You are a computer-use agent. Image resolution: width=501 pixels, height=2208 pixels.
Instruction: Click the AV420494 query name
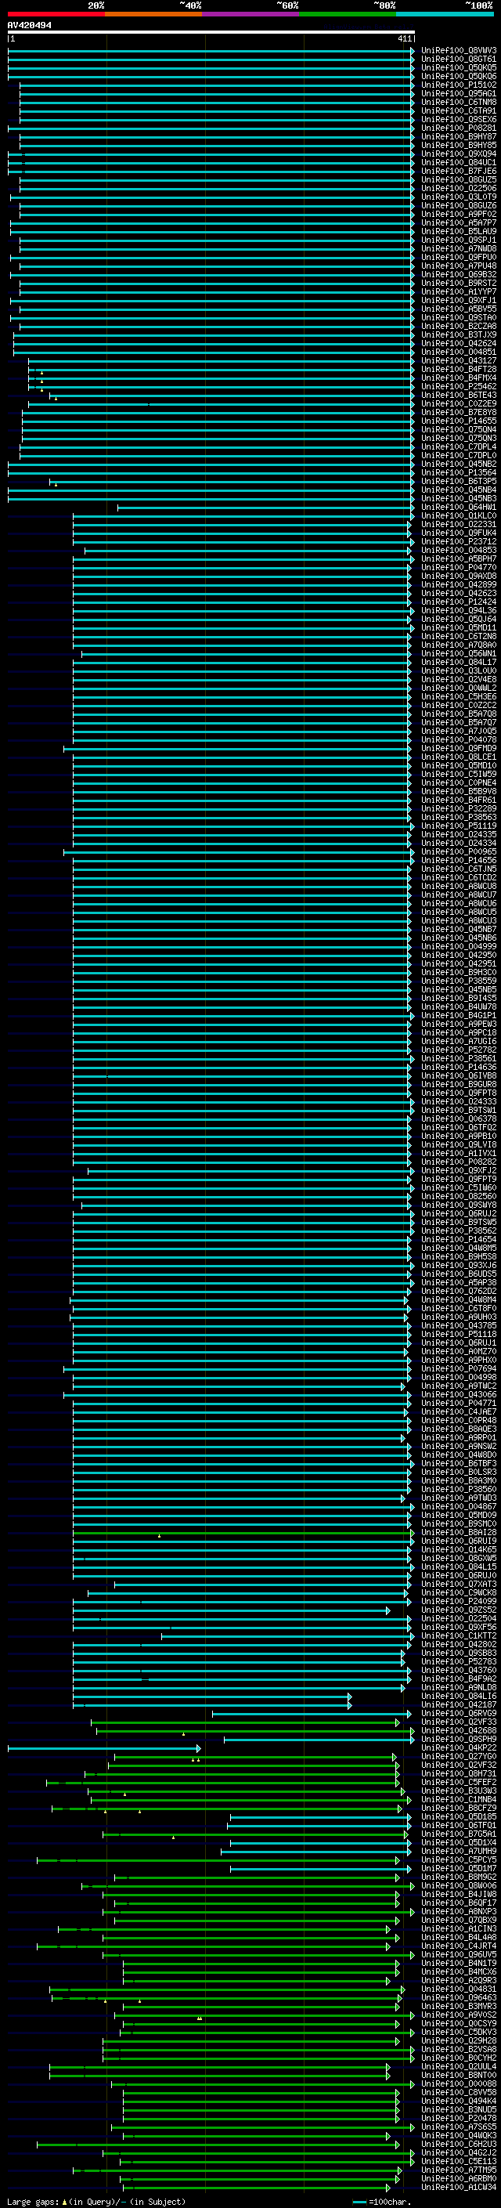(29, 25)
